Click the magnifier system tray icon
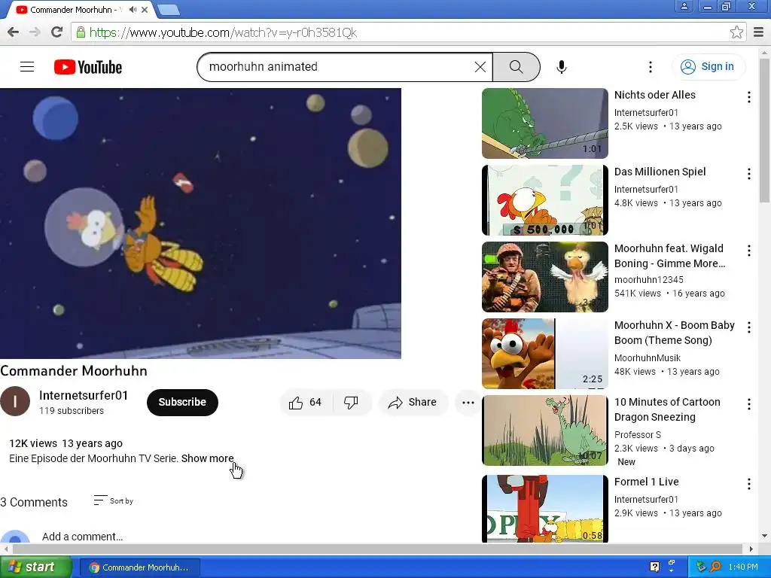 click(x=716, y=567)
